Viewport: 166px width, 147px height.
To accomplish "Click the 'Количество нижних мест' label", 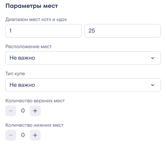I will pyautogui.click(x=34, y=125).
